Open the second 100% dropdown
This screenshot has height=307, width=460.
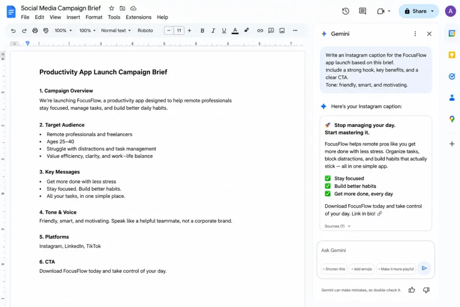coord(88,31)
